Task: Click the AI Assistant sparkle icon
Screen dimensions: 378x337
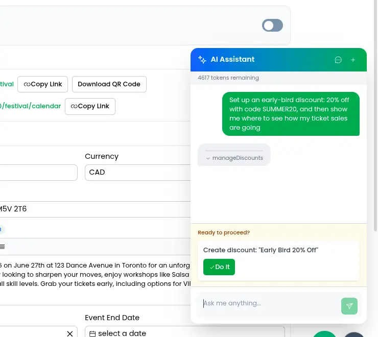Action: click(x=202, y=59)
